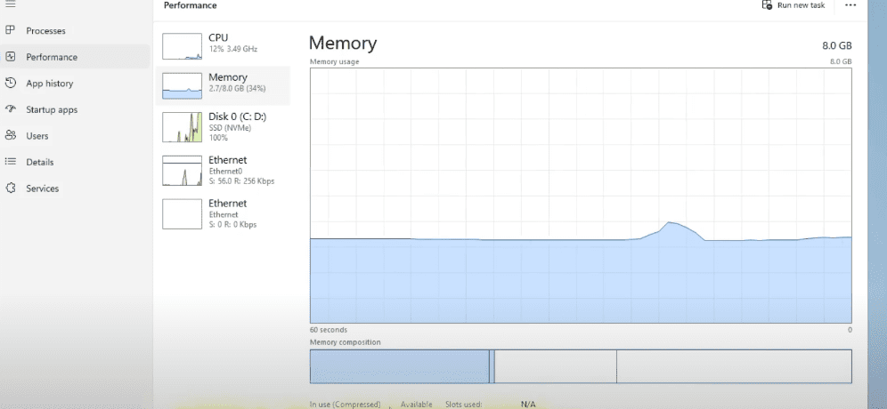Click the Startup apps icon
The image size is (887, 409).
click(x=11, y=109)
